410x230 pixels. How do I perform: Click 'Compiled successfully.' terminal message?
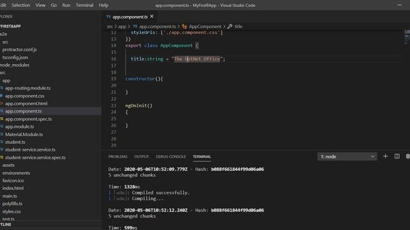pyautogui.click(x=161, y=193)
